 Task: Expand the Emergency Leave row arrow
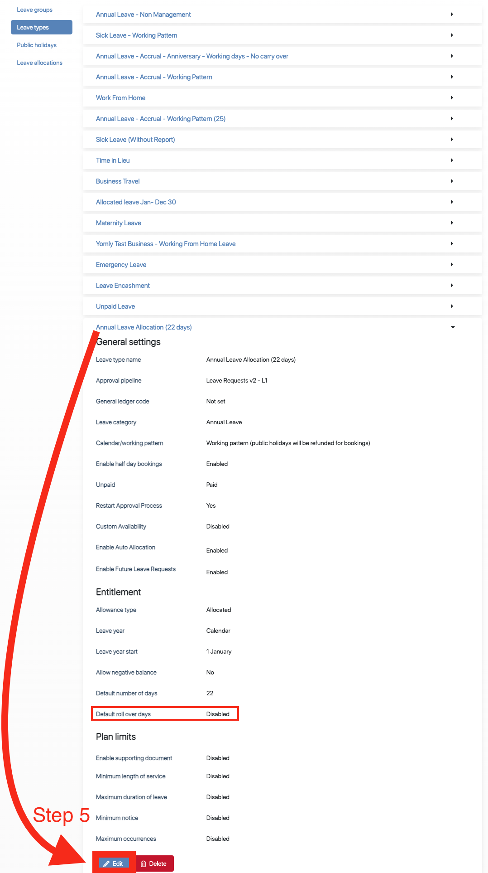(452, 265)
